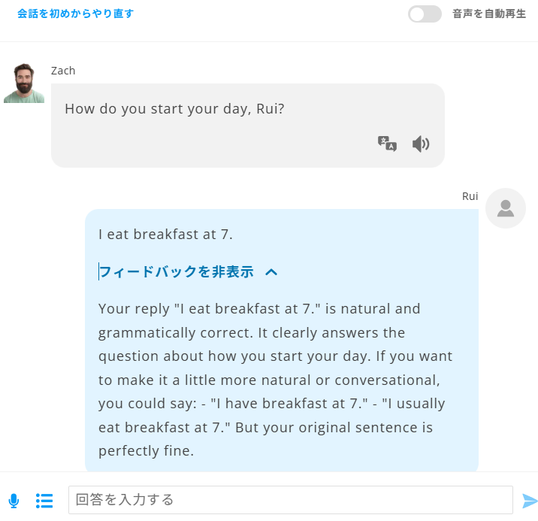Click the Zach name label
The height and width of the screenshot is (521, 538).
coord(63,71)
